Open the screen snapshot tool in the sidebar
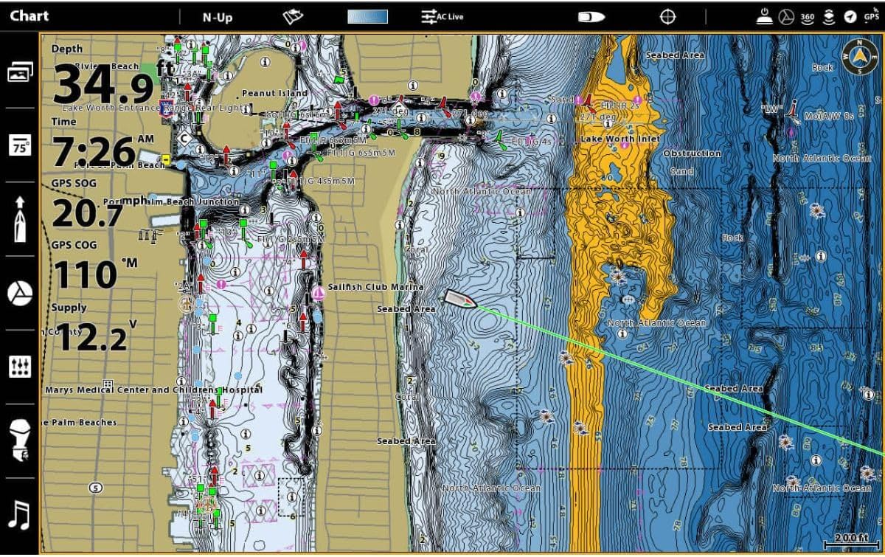The height and width of the screenshot is (557, 885). pyautogui.click(x=20, y=72)
